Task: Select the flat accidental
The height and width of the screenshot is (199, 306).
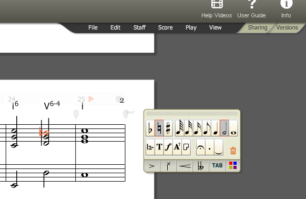Action: (x=150, y=128)
